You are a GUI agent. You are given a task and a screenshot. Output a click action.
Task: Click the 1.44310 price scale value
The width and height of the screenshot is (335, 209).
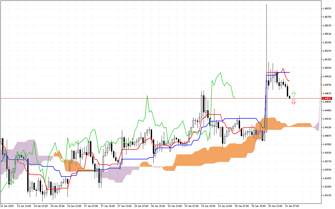coord(327,119)
